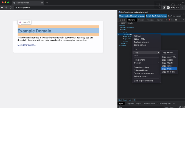Select Duplicate element
Screen dimensions: 185x145
(146, 42)
